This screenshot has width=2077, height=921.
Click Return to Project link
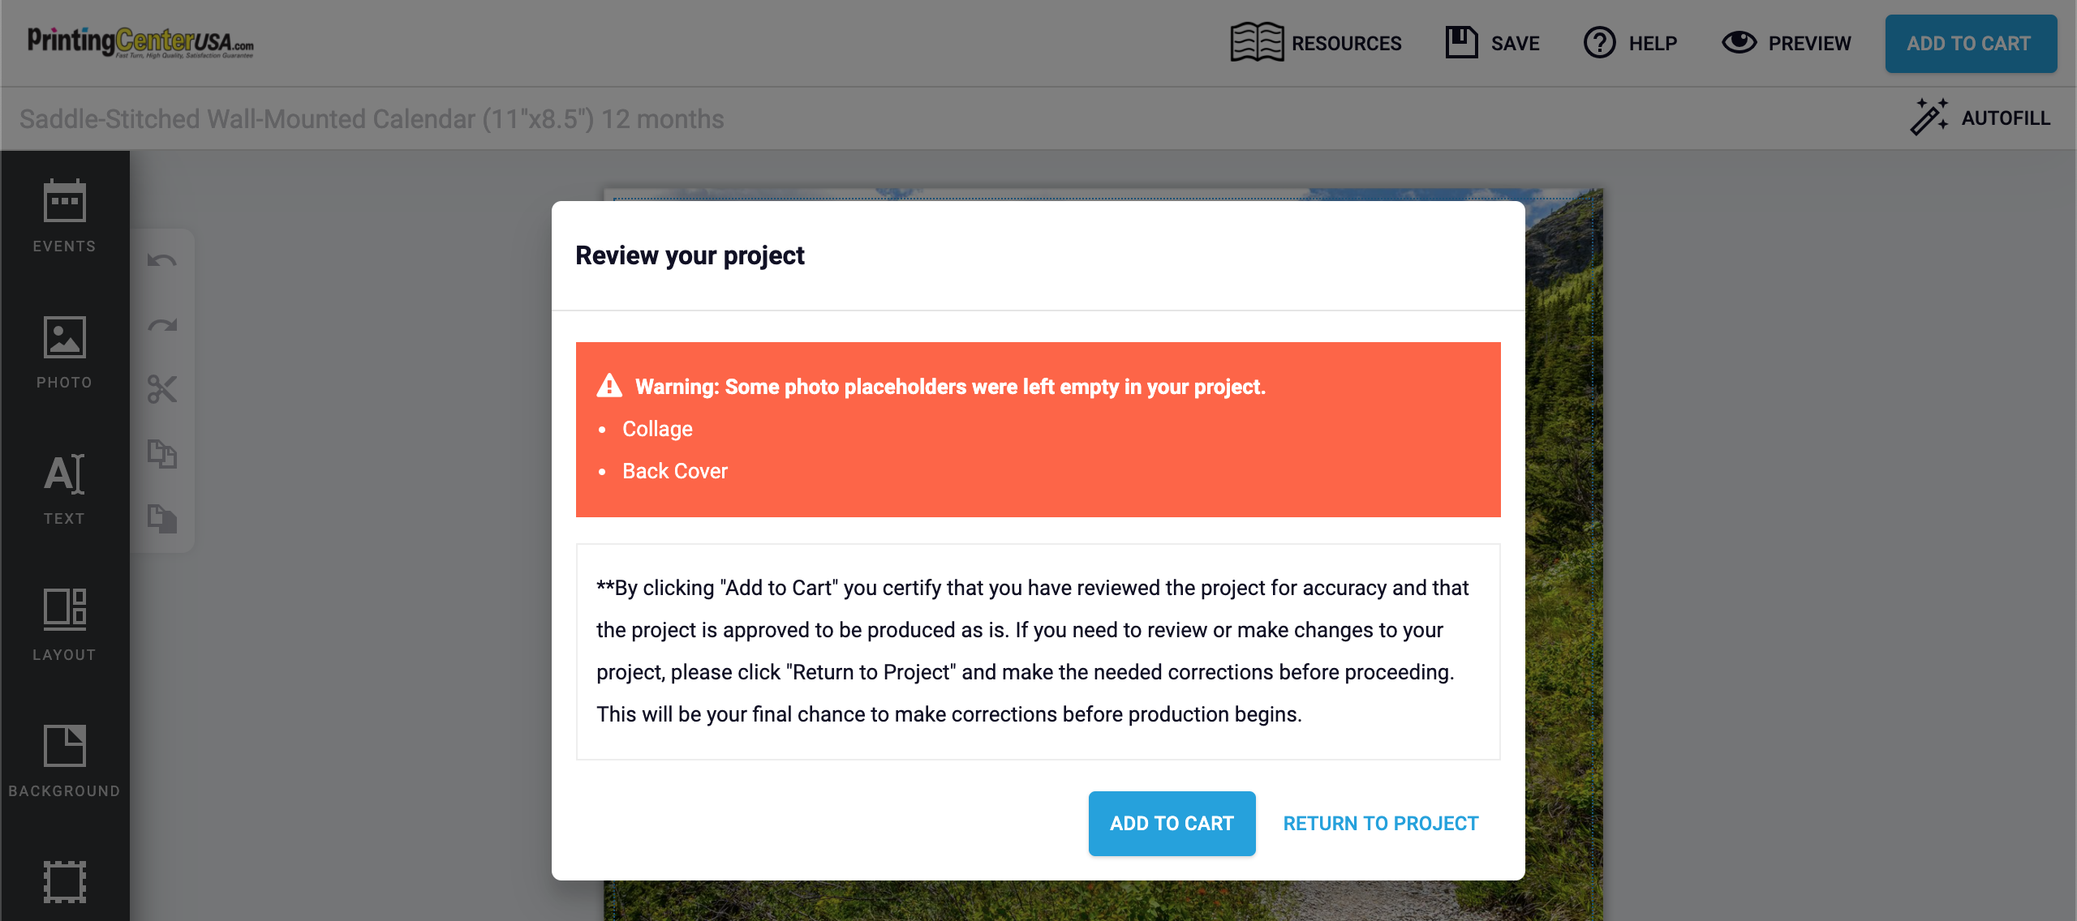pyautogui.click(x=1382, y=823)
